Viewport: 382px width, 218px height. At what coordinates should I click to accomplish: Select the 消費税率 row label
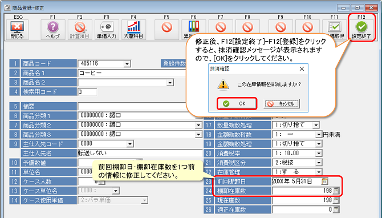click(x=243, y=154)
